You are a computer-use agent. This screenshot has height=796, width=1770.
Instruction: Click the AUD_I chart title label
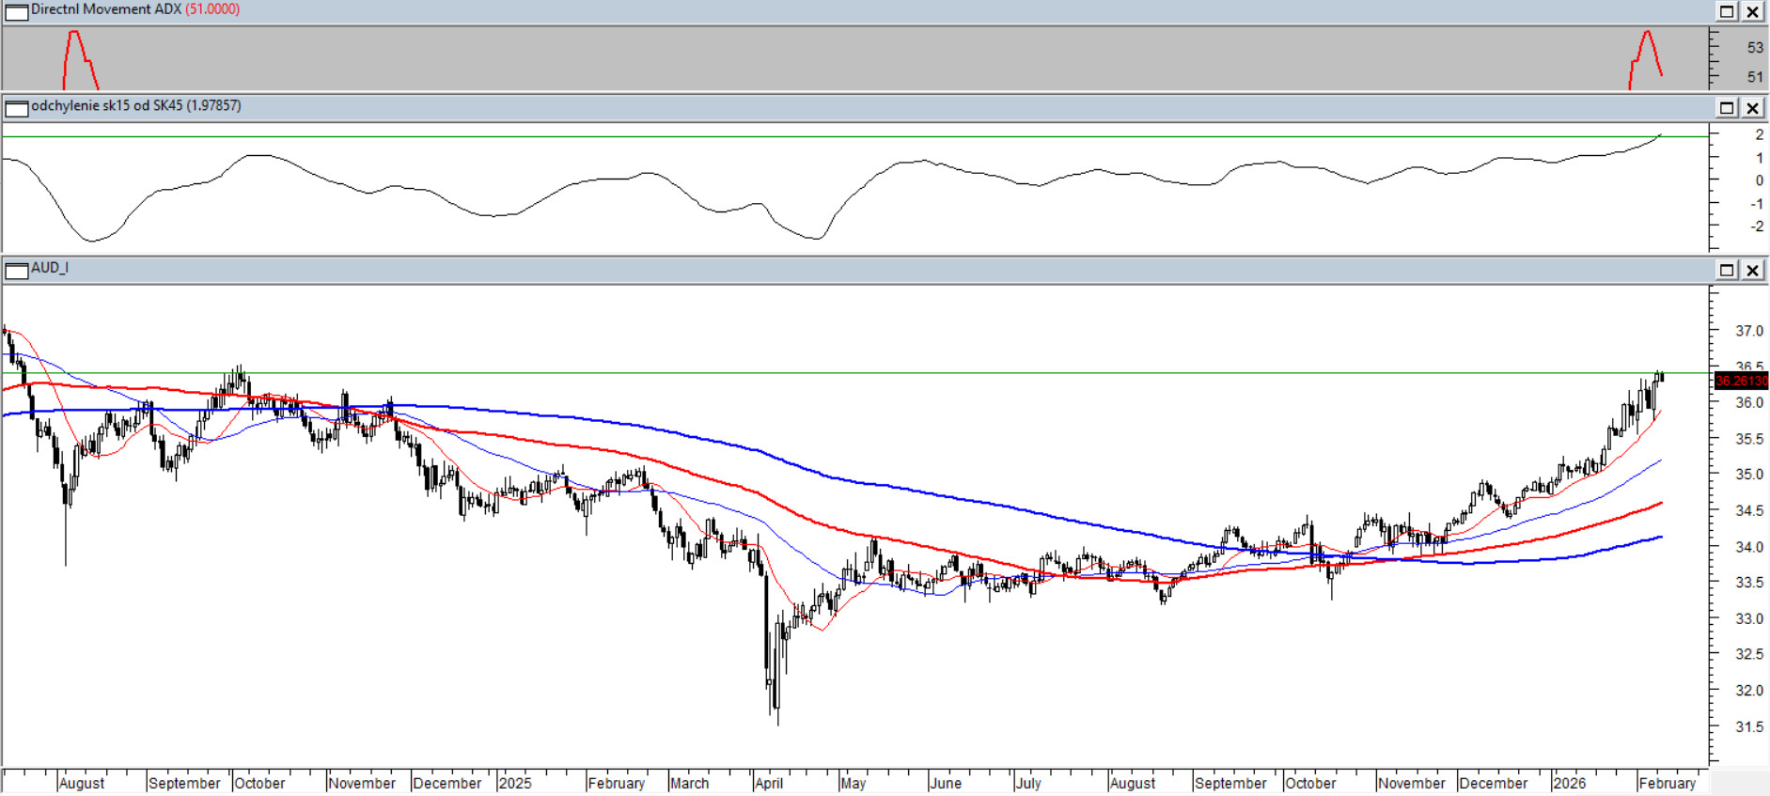pyautogui.click(x=50, y=268)
